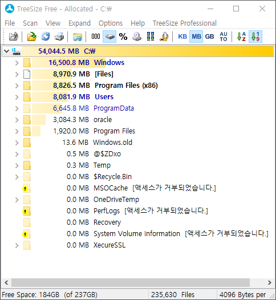The width and height of the screenshot is (276, 300).
Task: Click the Windows folder icon
Action: click(27, 63)
